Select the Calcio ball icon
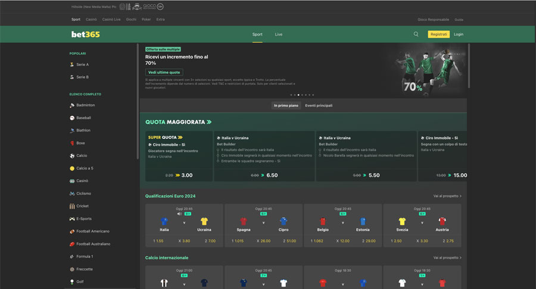This screenshot has height=289, width=536. tap(72, 156)
